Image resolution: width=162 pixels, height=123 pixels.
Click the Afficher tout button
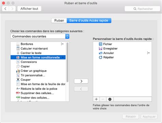point(29,9)
